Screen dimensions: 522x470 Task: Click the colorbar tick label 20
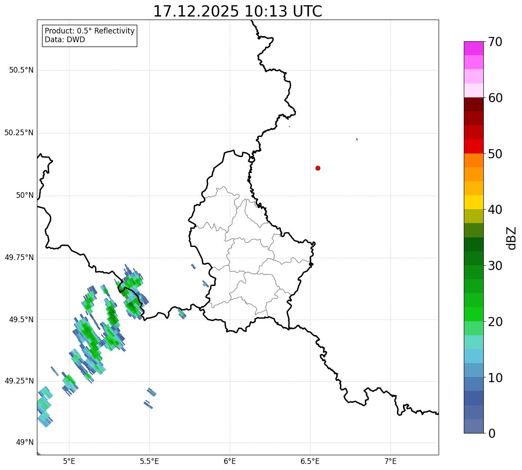point(495,322)
